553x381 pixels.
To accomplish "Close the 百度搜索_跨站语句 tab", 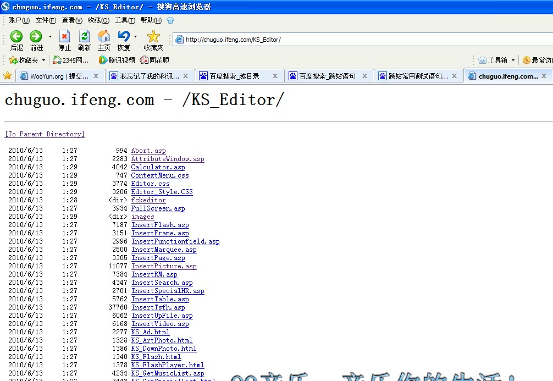I will tap(364, 76).
